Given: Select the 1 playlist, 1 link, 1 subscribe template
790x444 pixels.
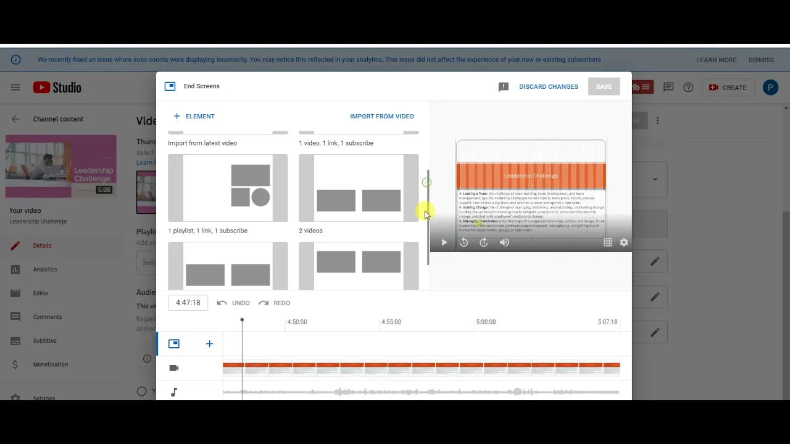Looking at the screenshot, I should pos(228,188).
